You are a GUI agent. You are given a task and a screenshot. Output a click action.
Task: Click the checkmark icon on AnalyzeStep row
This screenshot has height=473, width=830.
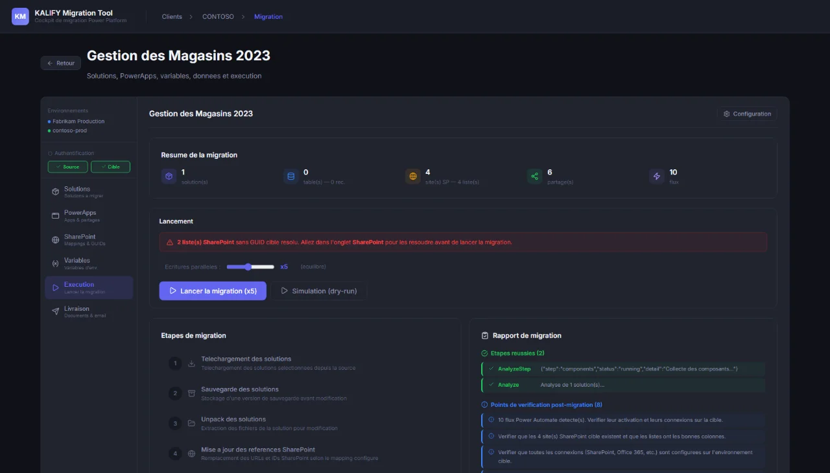491,369
